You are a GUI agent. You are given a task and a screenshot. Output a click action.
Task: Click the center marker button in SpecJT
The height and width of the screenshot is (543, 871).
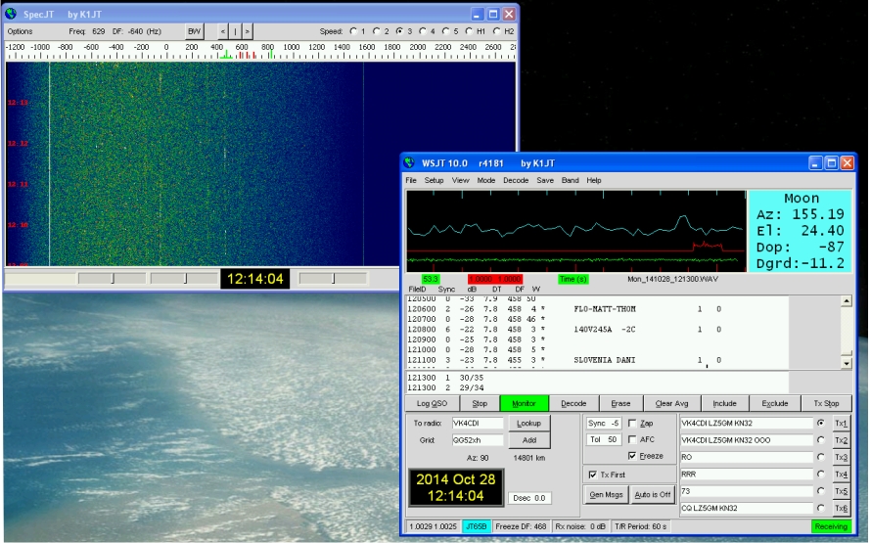(x=235, y=31)
